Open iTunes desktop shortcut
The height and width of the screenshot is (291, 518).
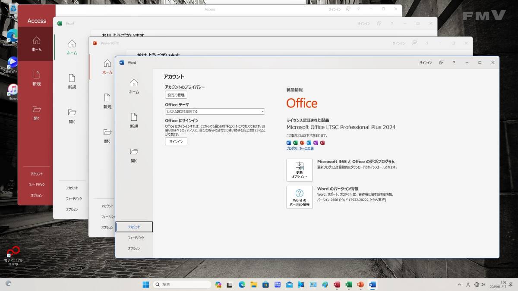click(x=13, y=92)
